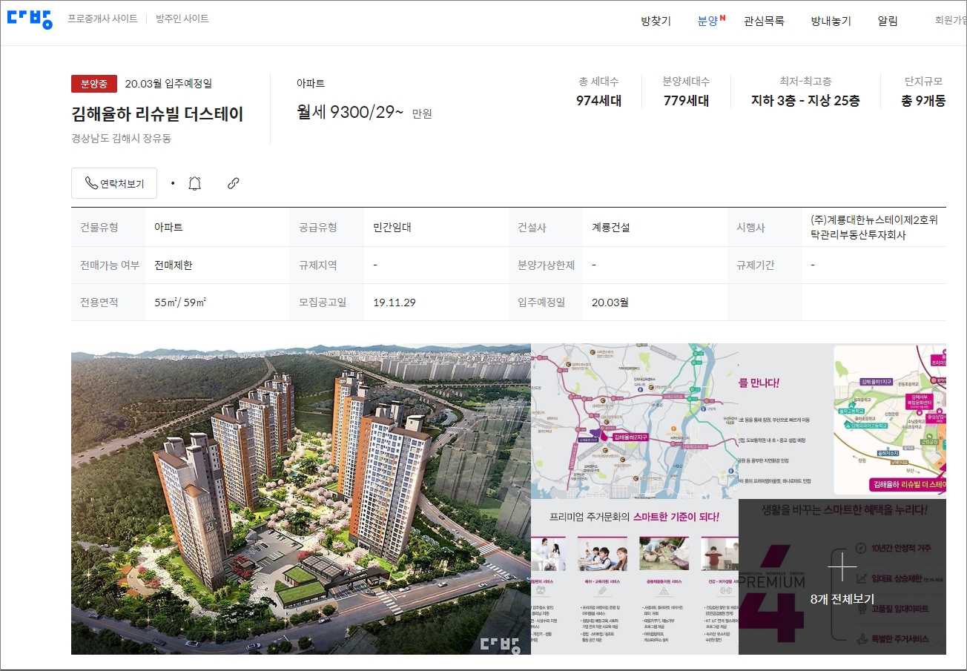Click the red 분양중 status badge

point(94,84)
